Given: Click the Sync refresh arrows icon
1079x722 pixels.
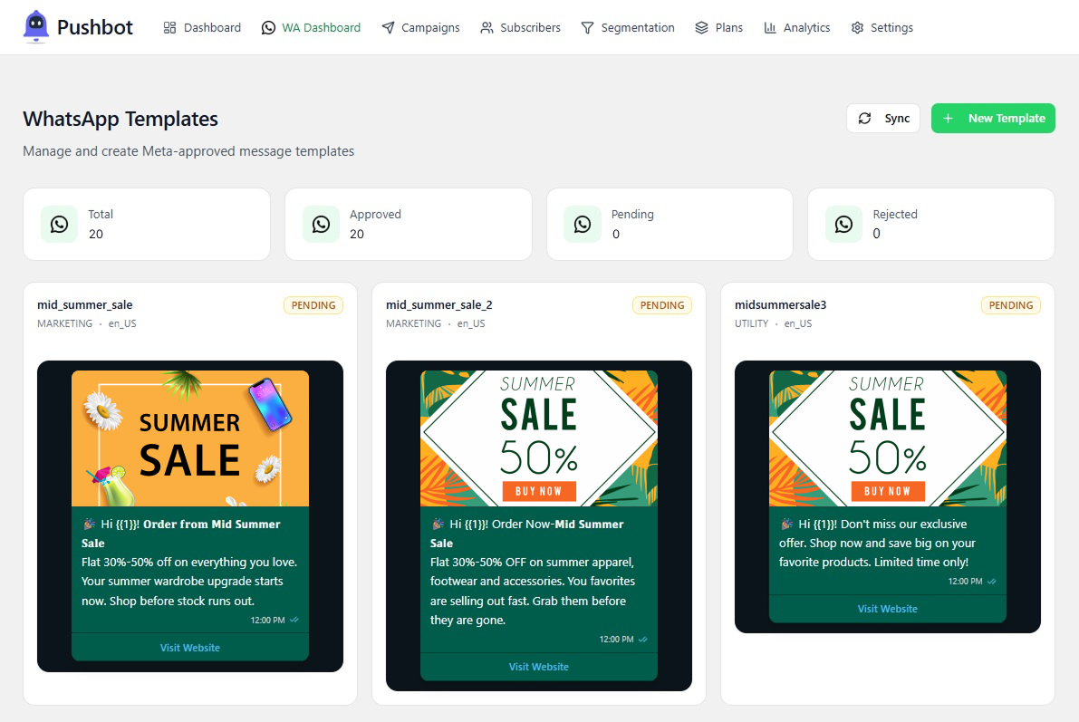Looking at the screenshot, I should (x=864, y=119).
